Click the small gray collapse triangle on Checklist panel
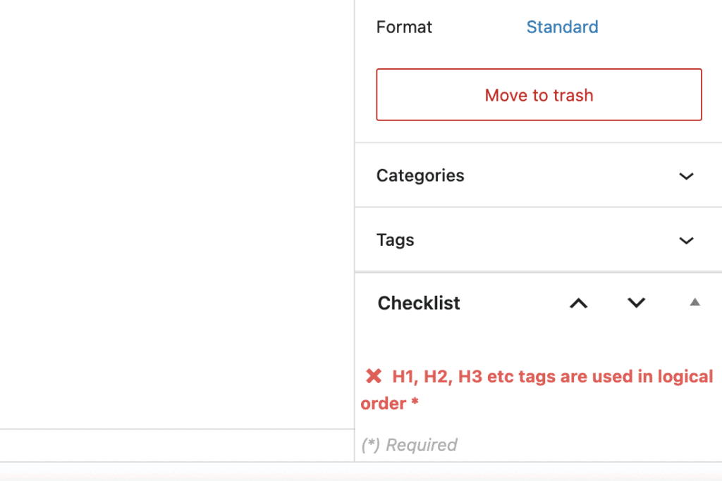Screen dimensions: 722x481 [x=694, y=301]
